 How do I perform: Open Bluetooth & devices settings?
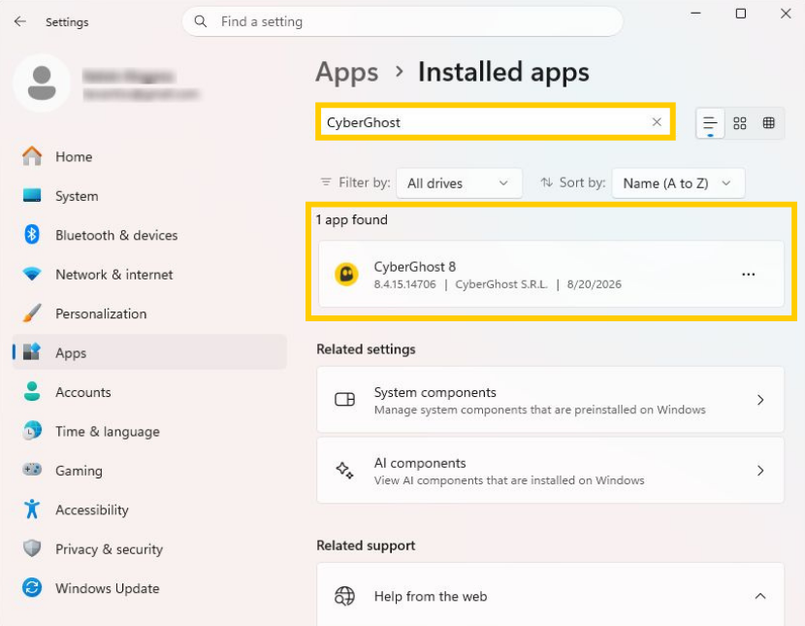click(x=149, y=235)
